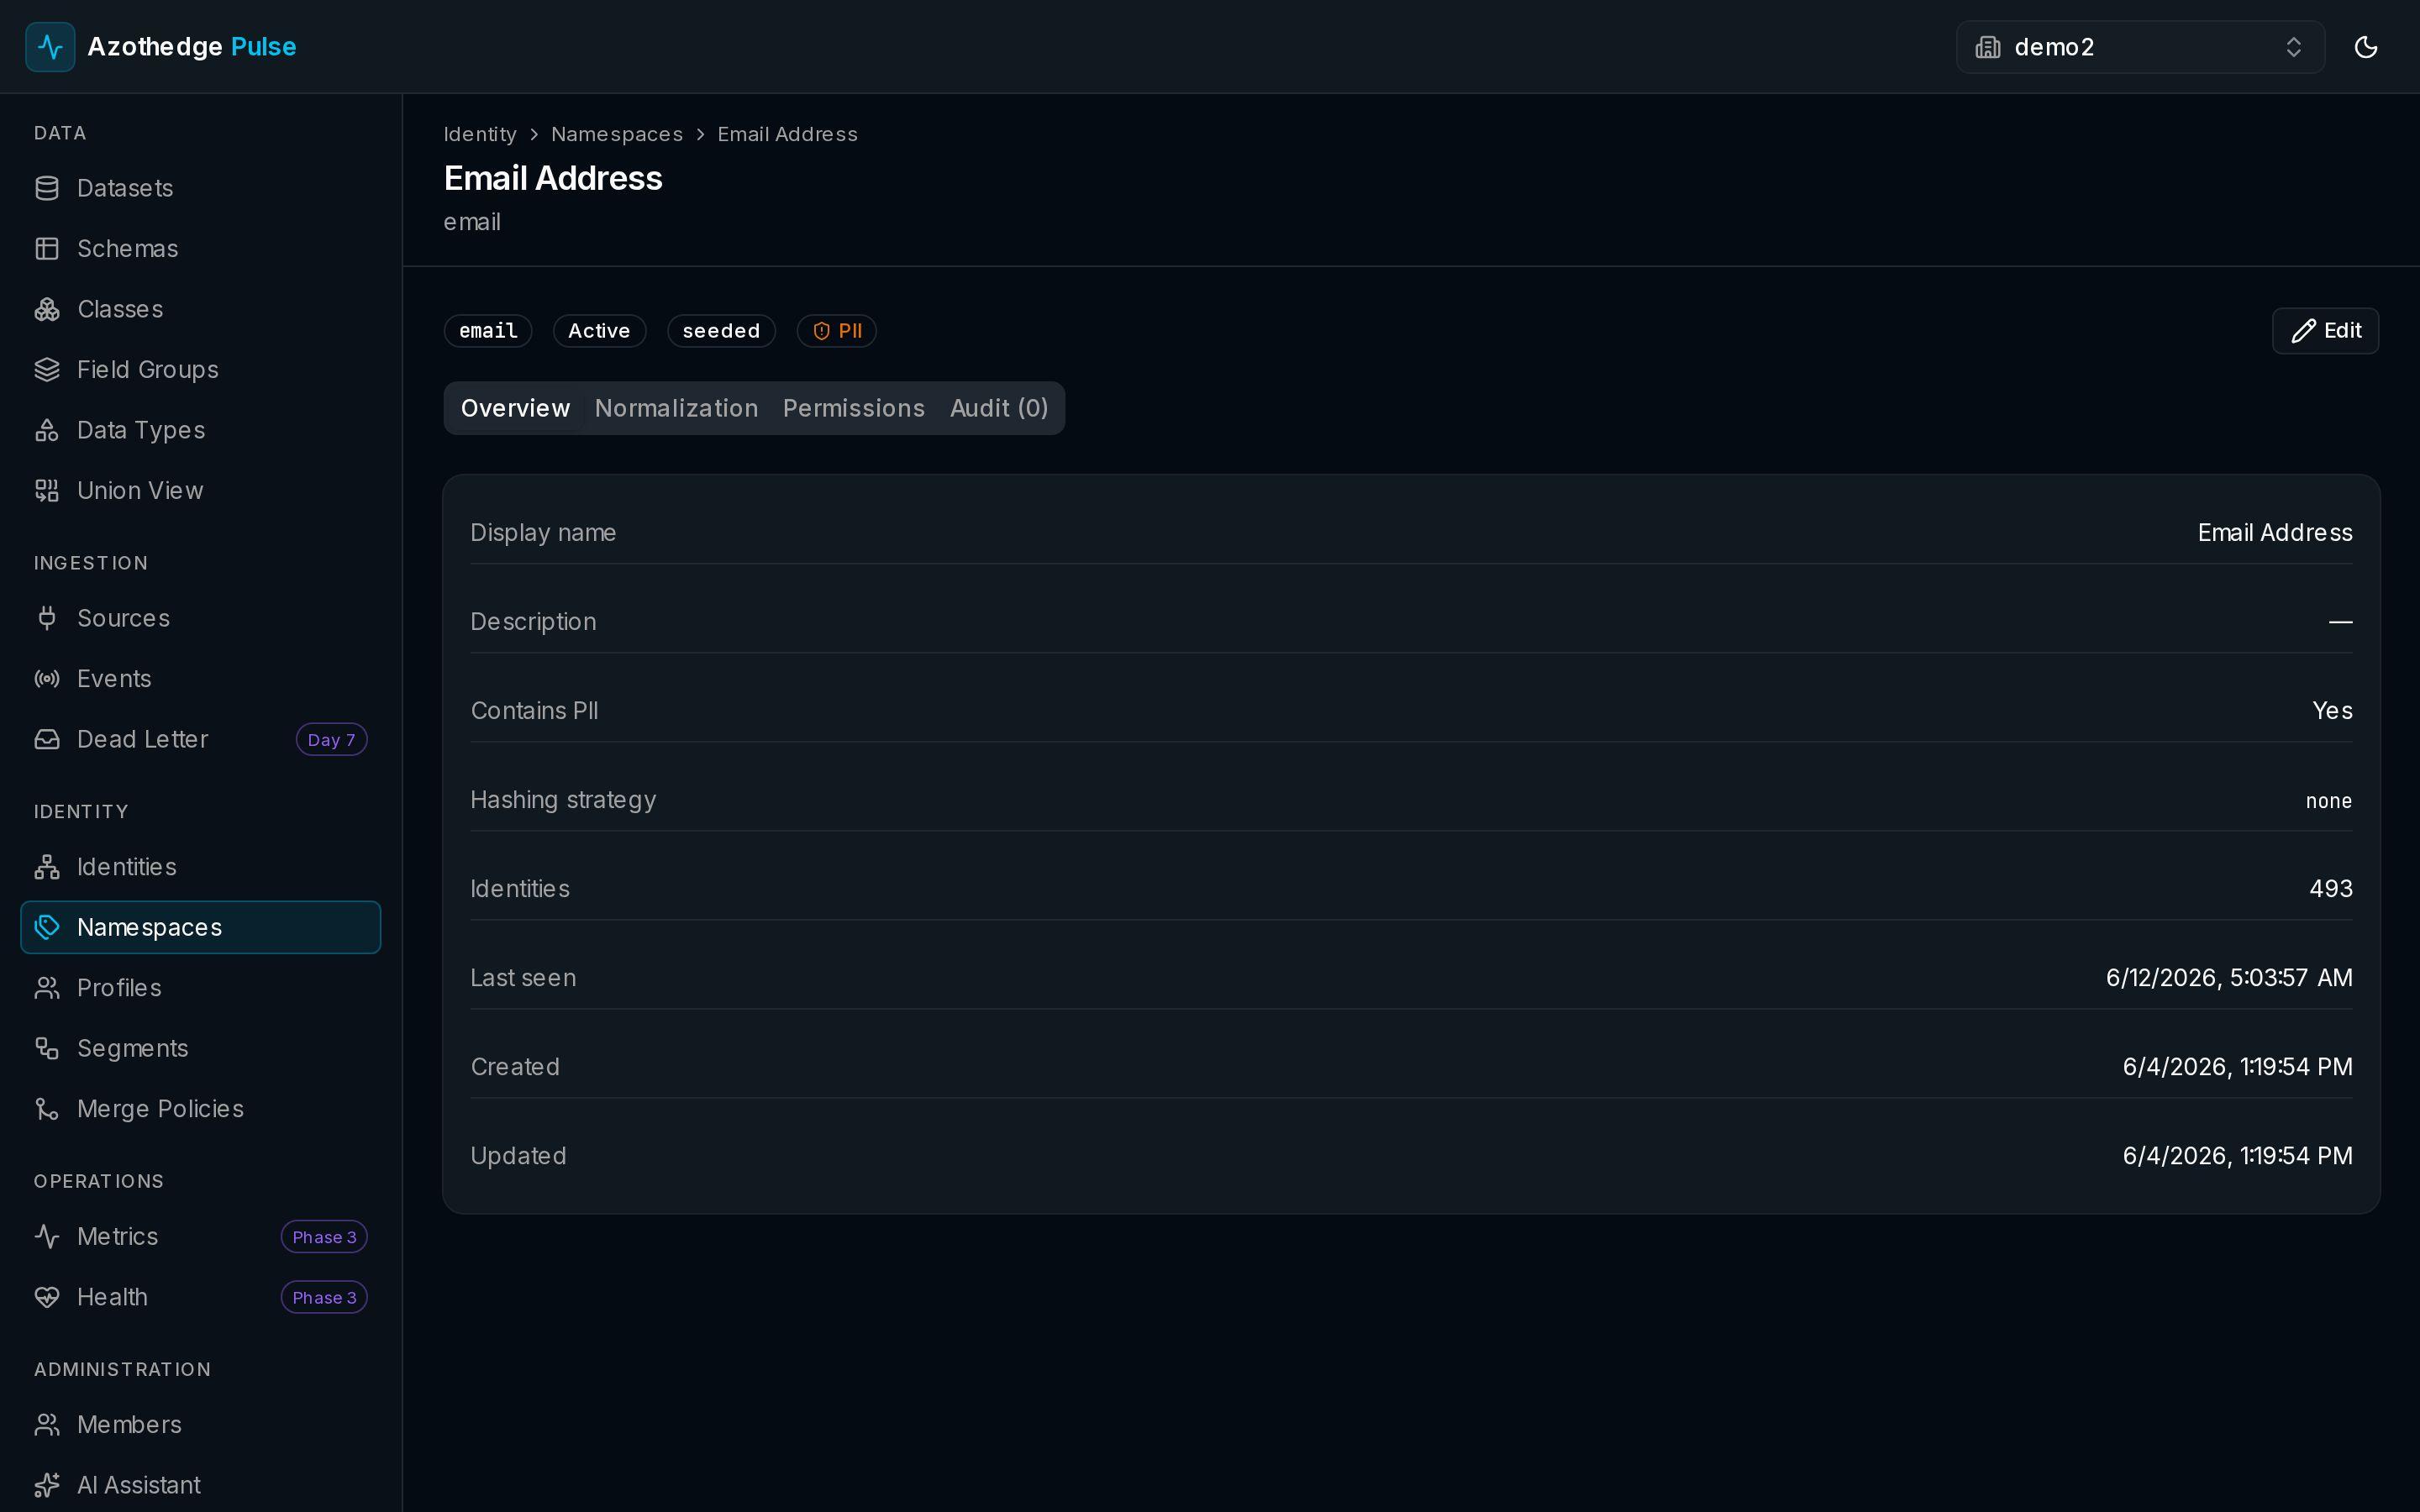
Task: Click the email tag chip
Action: click(x=488, y=331)
